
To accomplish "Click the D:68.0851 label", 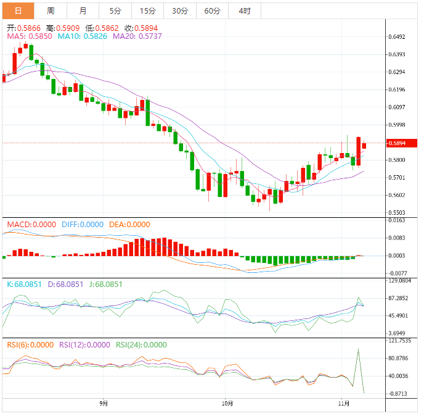I will click(x=65, y=285).
